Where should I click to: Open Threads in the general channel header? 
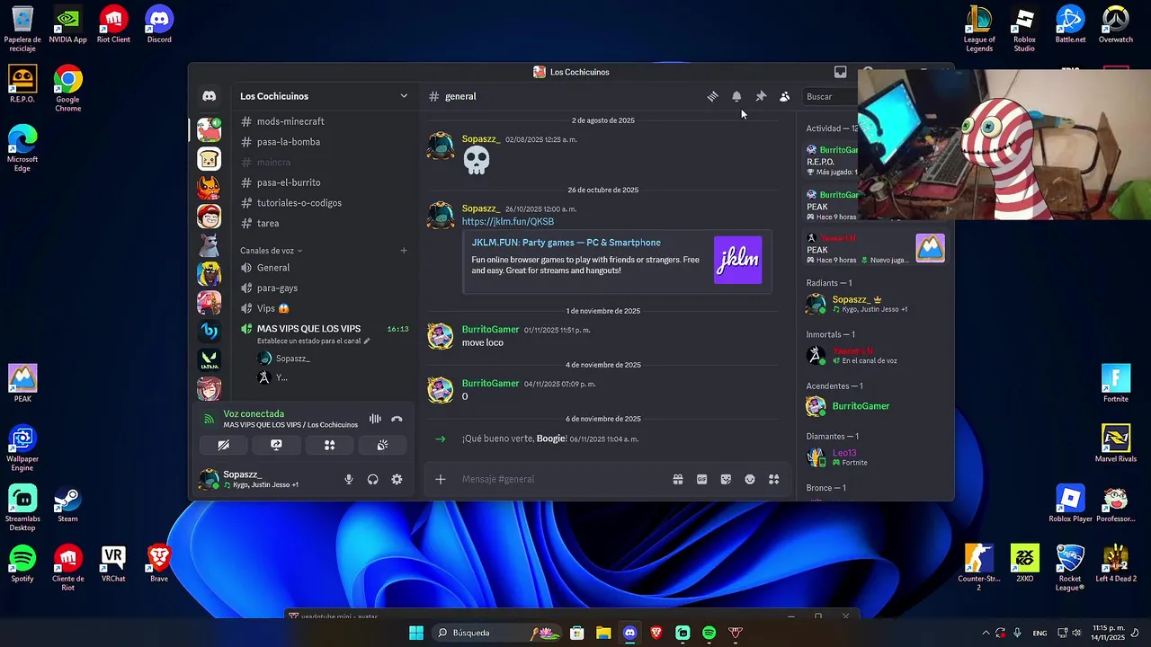click(x=712, y=96)
